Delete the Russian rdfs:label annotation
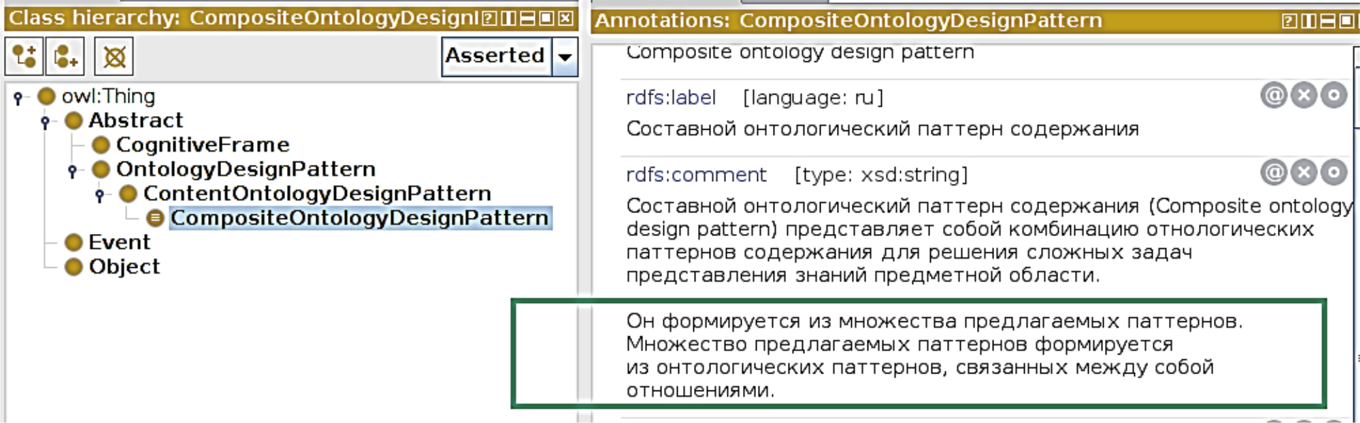This screenshot has width=1360, height=423. [1303, 96]
